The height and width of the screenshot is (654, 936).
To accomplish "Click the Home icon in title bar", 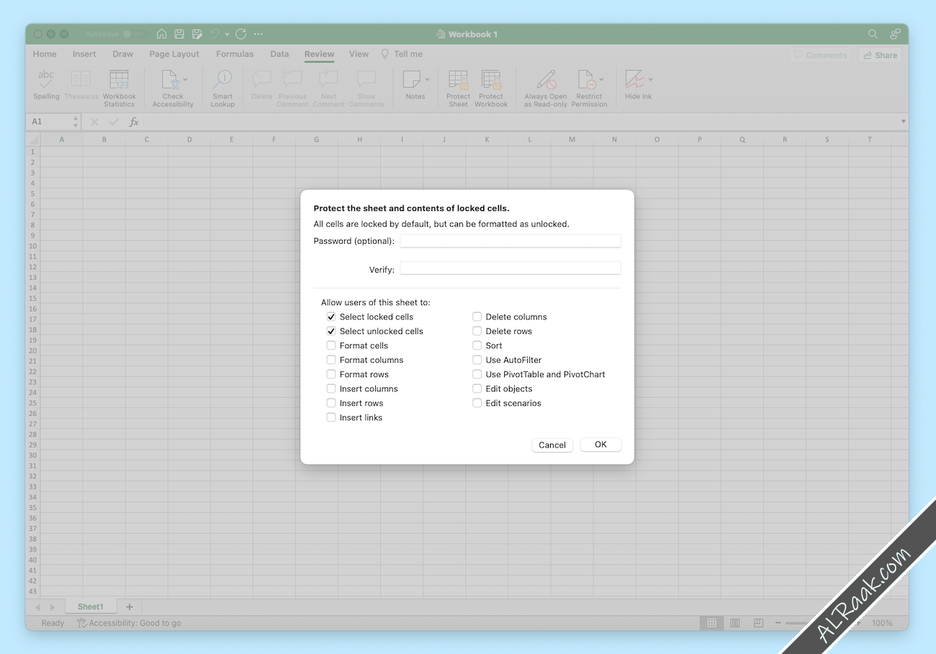I will pyautogui.click(x=161, y=34).
